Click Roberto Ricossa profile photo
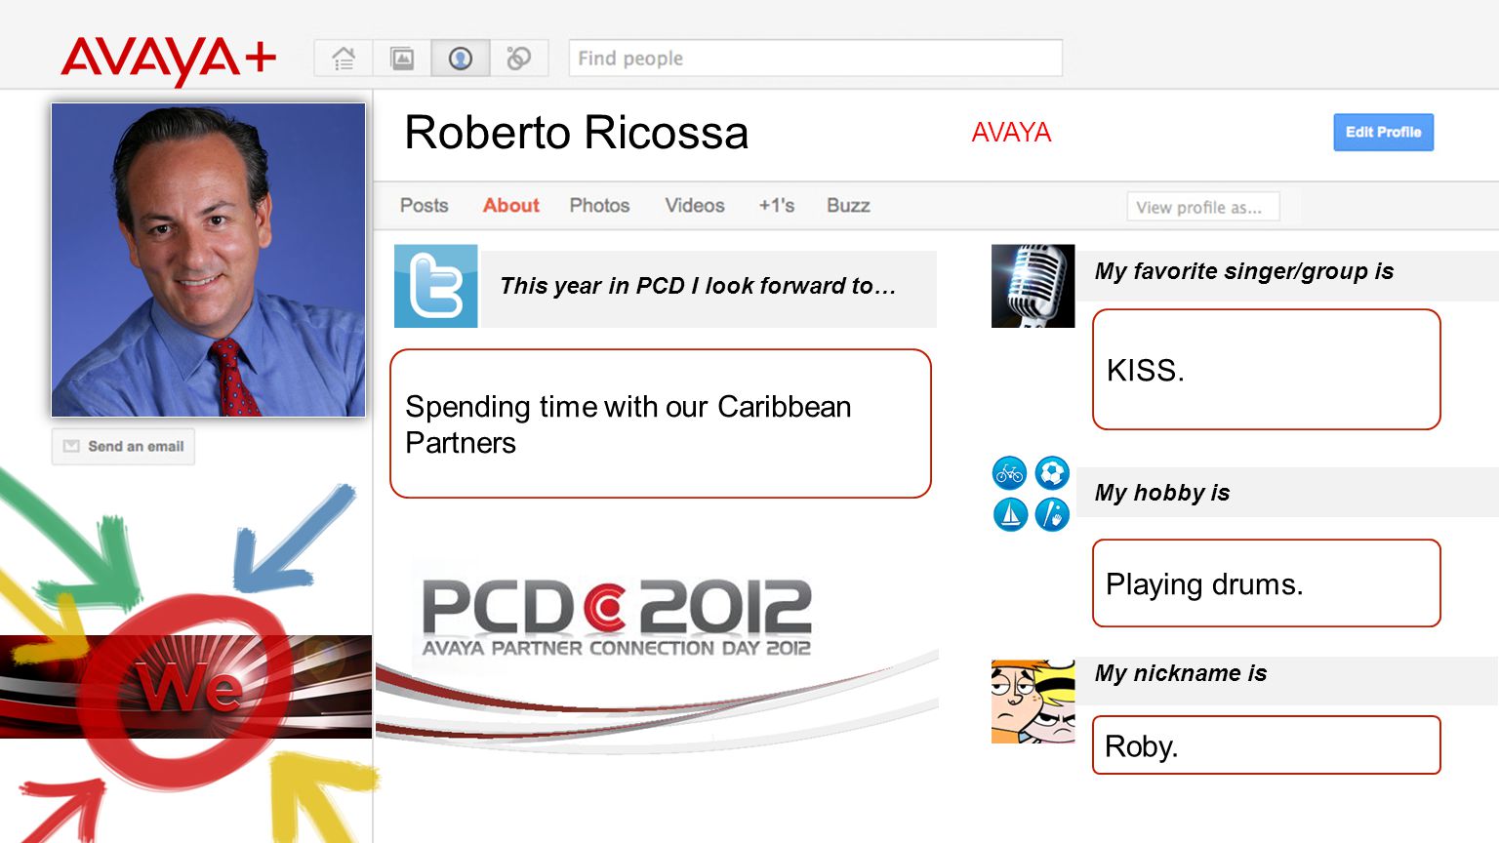 [209, 260]
